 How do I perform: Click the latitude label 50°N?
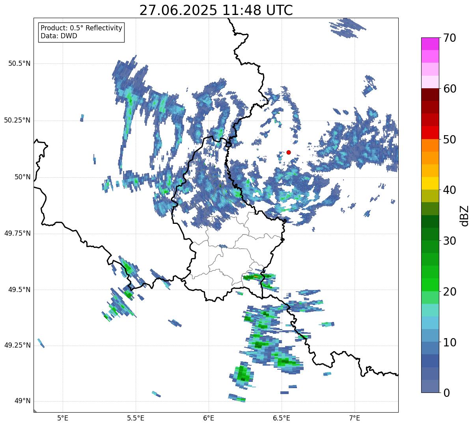coord(23,177)
